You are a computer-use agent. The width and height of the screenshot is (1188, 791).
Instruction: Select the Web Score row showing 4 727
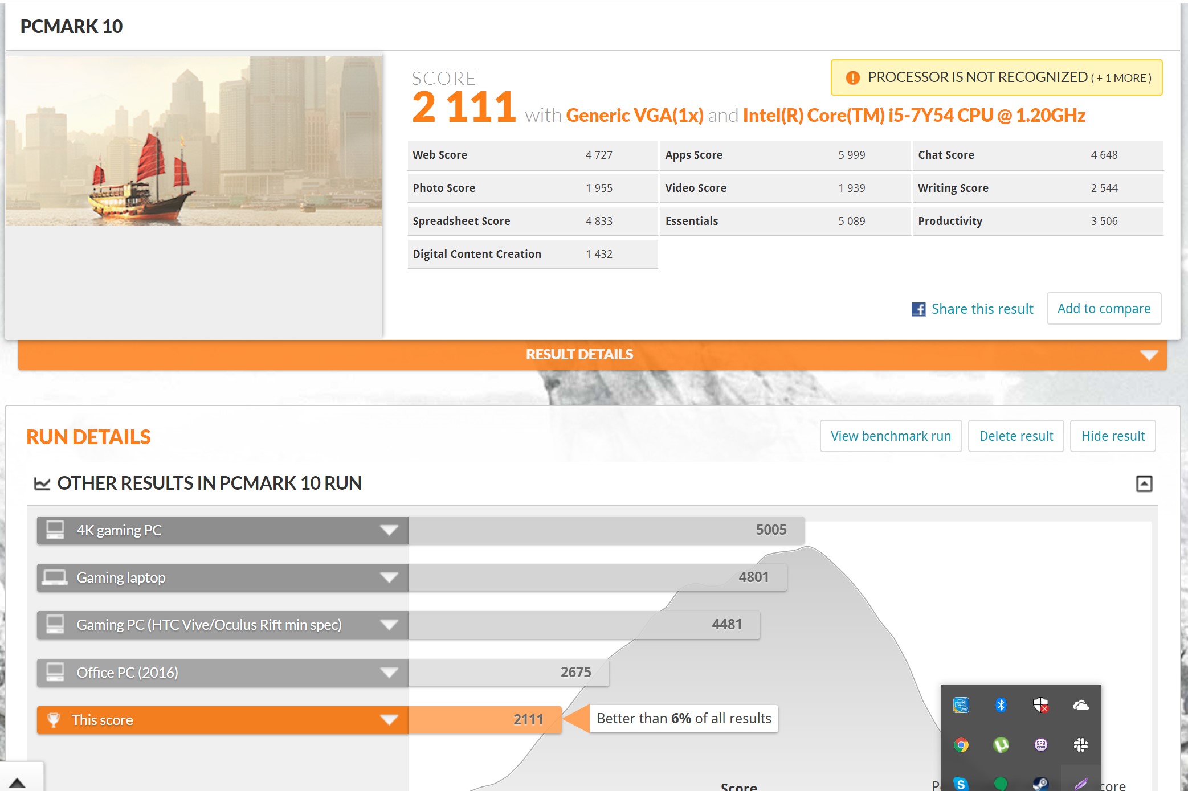[x=533, y=155]
